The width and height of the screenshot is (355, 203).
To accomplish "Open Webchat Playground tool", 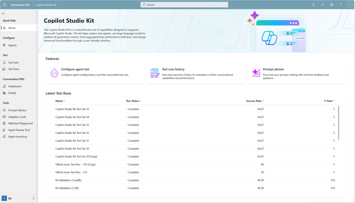I will click(x=20, y=123).
